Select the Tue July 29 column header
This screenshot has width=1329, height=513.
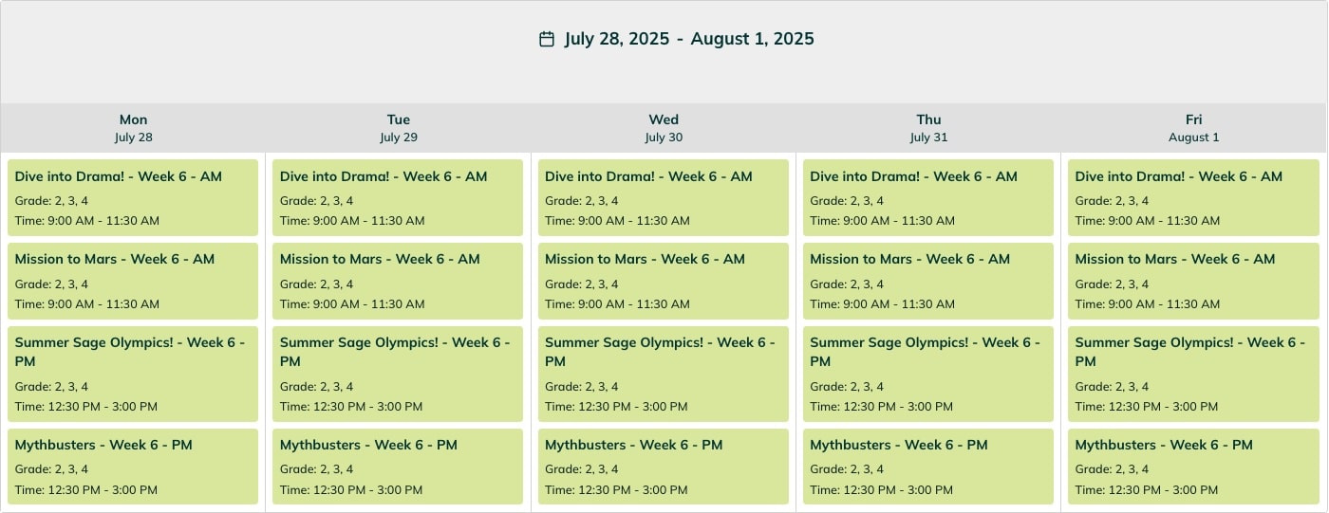(399, 128)
